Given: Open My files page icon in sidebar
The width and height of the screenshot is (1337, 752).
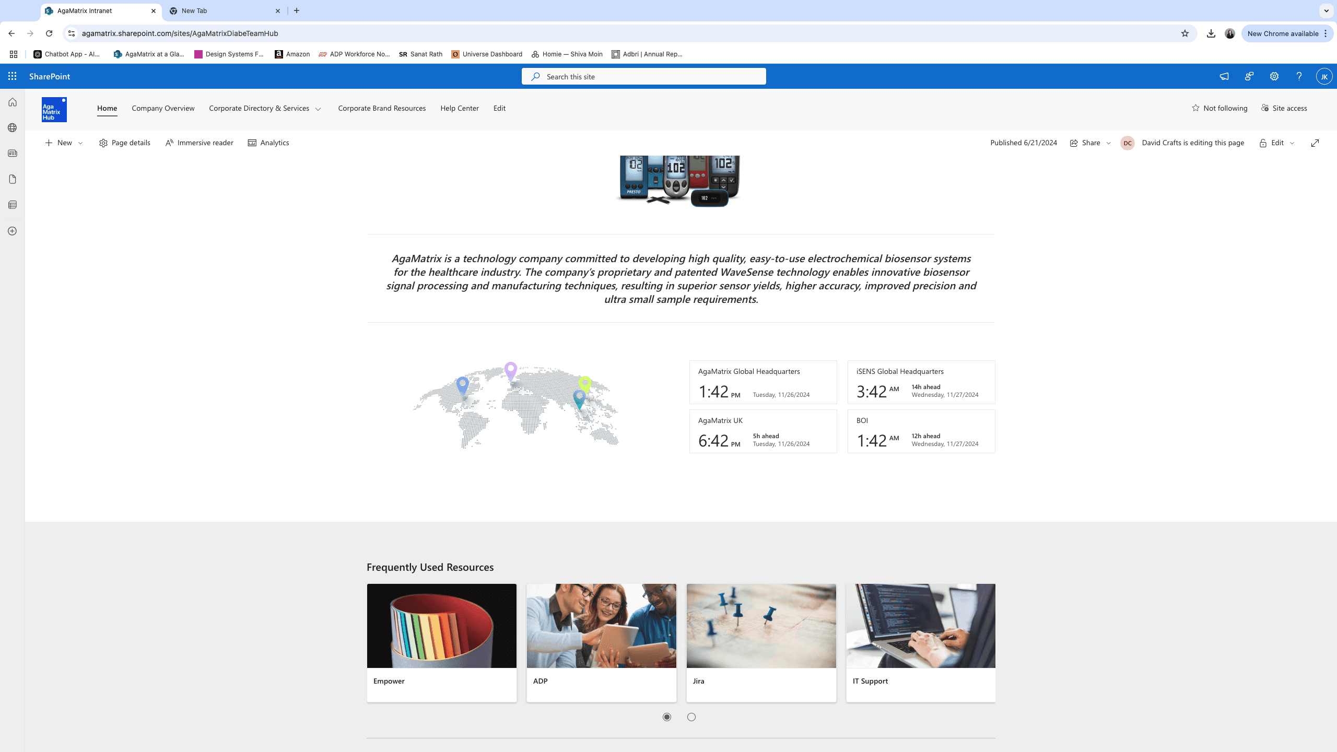Looking at the screenshot, I should tap(13, 179).
